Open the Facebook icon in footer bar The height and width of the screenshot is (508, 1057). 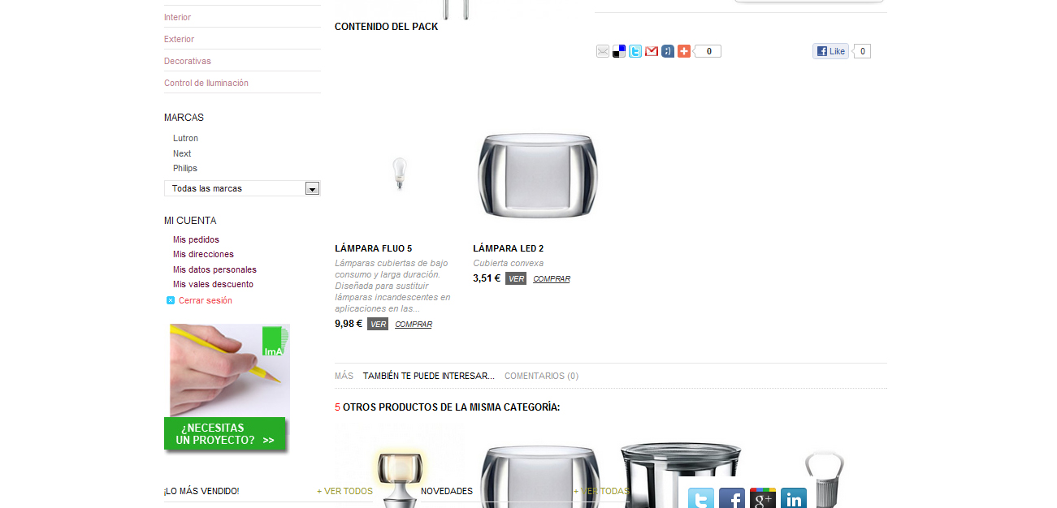(x=732, y=498)
